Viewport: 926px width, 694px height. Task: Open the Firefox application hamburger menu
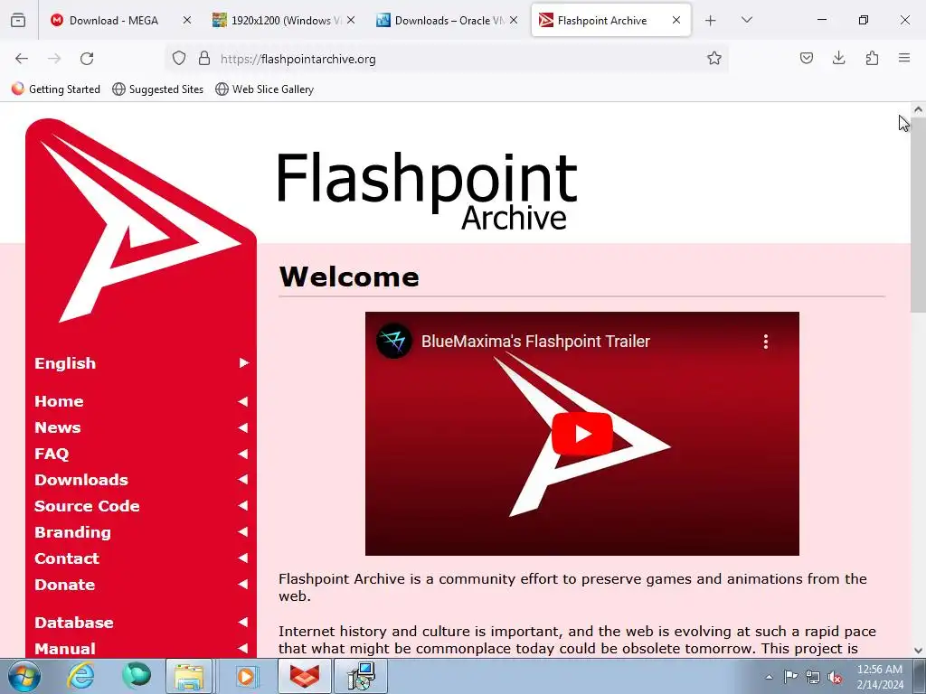(x=904, y=58)
